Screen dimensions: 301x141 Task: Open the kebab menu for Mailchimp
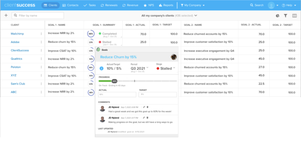pos(41,34)
